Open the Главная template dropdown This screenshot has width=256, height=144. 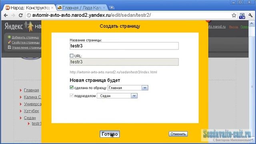tap(128, 88)
